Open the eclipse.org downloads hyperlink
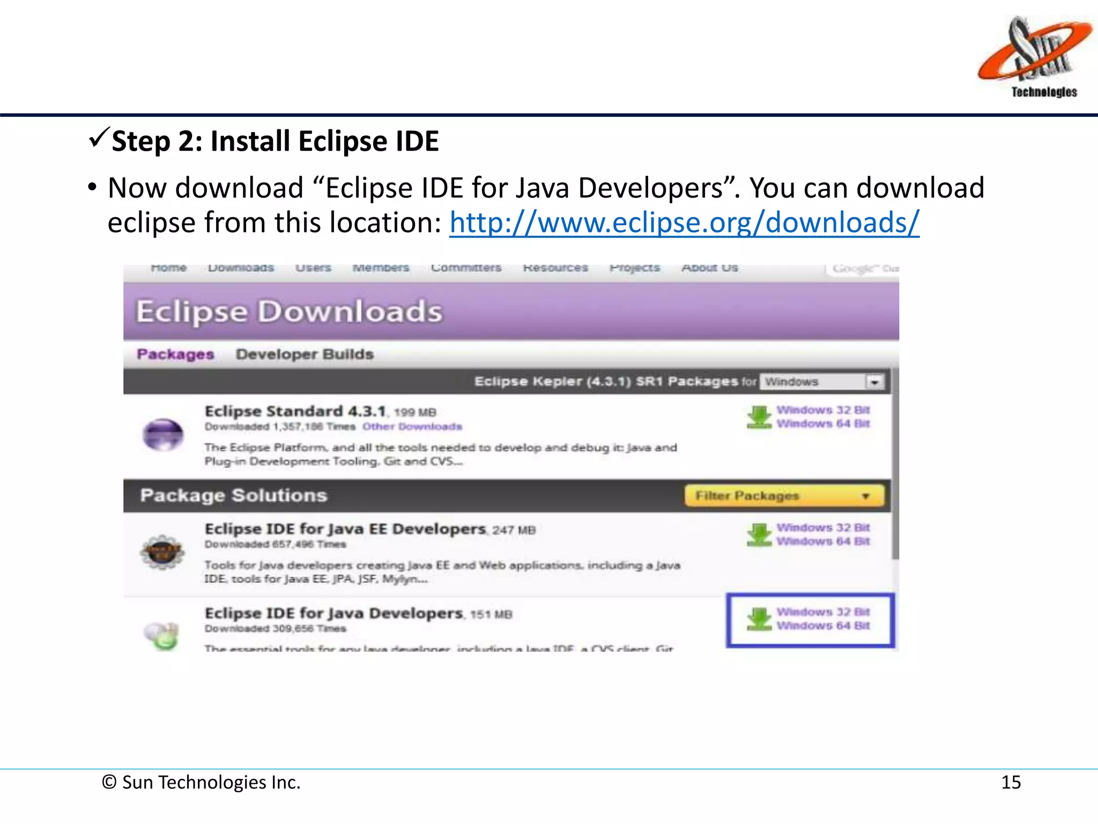Viewport: 1098px width, 824px height. (684, 222)
